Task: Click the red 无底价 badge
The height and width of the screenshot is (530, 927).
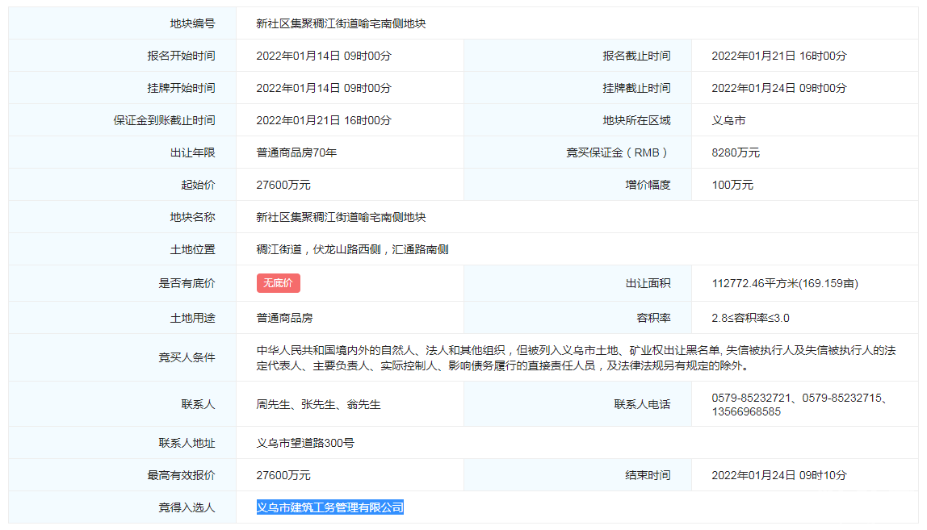Action: [x=278, y=283]
